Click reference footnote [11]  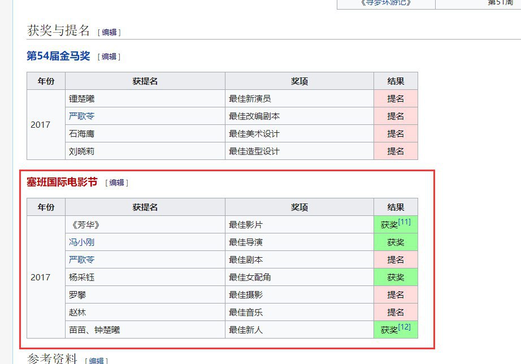click(x=404, y=222)
